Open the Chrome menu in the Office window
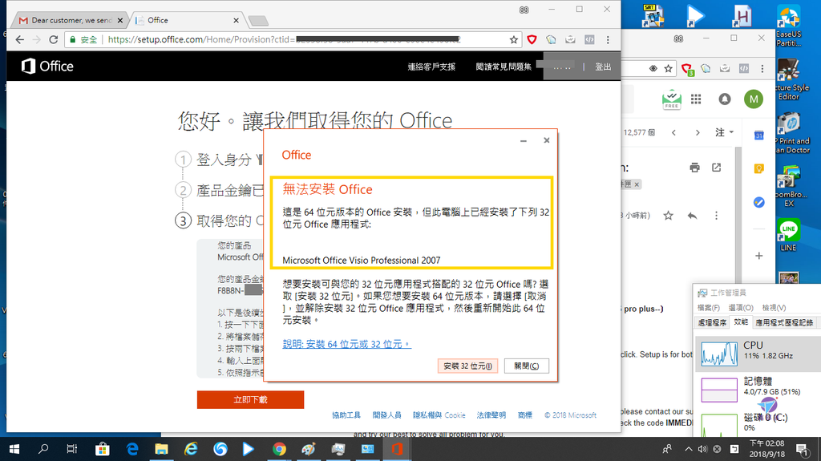This screenshot has width=821, height=461. click(x=608, y=40)
